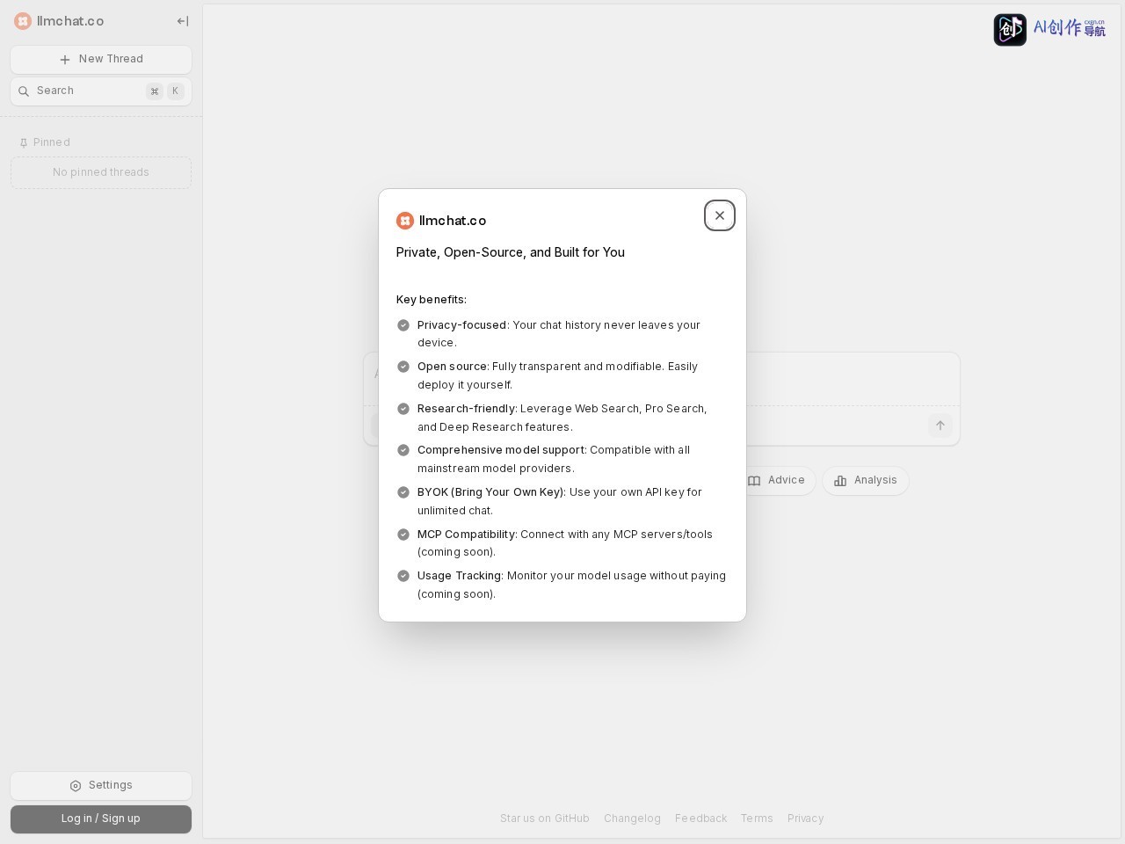Click the 'Key benefits:' heading text

(432, 300)
